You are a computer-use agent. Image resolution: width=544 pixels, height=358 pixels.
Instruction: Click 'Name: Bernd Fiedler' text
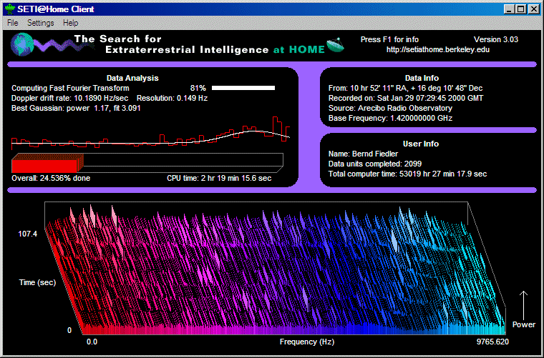click(363, 154)
